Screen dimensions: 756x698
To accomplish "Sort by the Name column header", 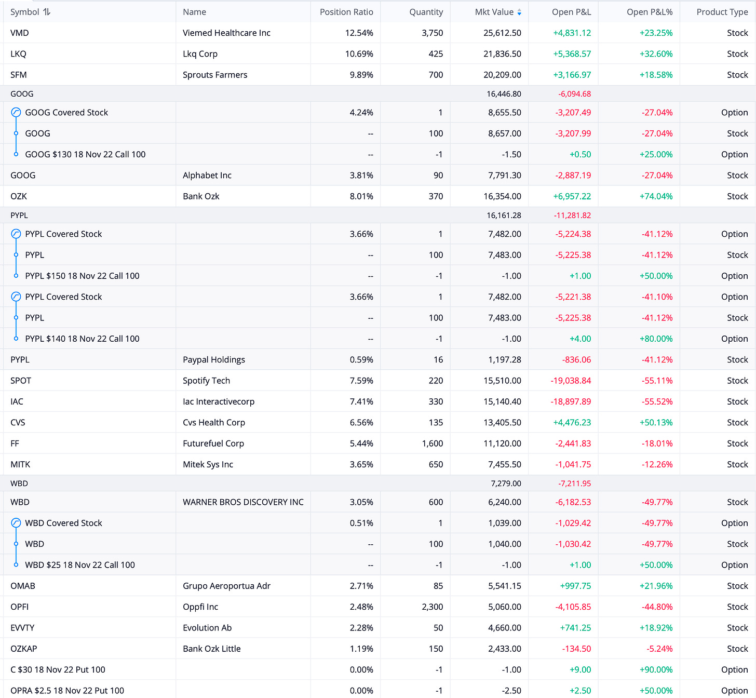I will click(194, 12).
